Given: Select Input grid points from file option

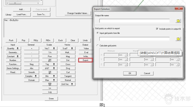Looking at the screenshot, I should 97,33.
